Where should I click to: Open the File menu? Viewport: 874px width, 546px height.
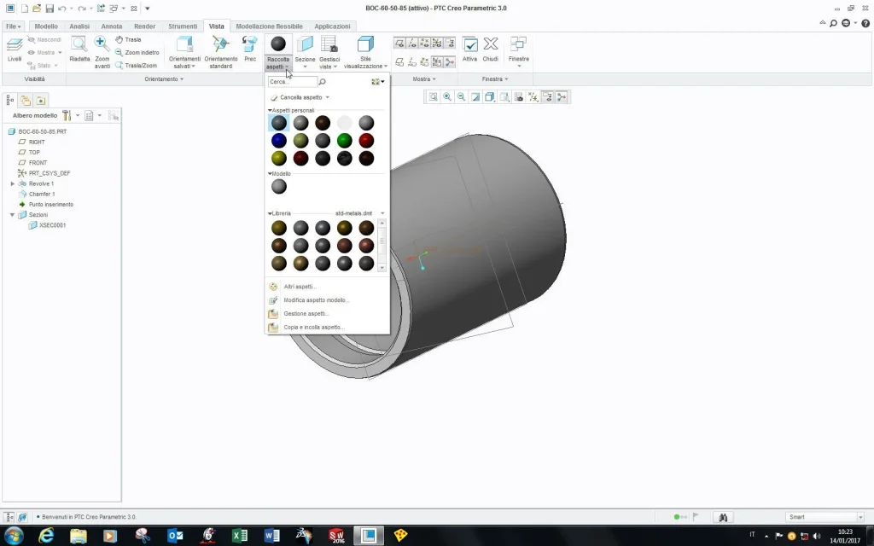pos(14,26)
